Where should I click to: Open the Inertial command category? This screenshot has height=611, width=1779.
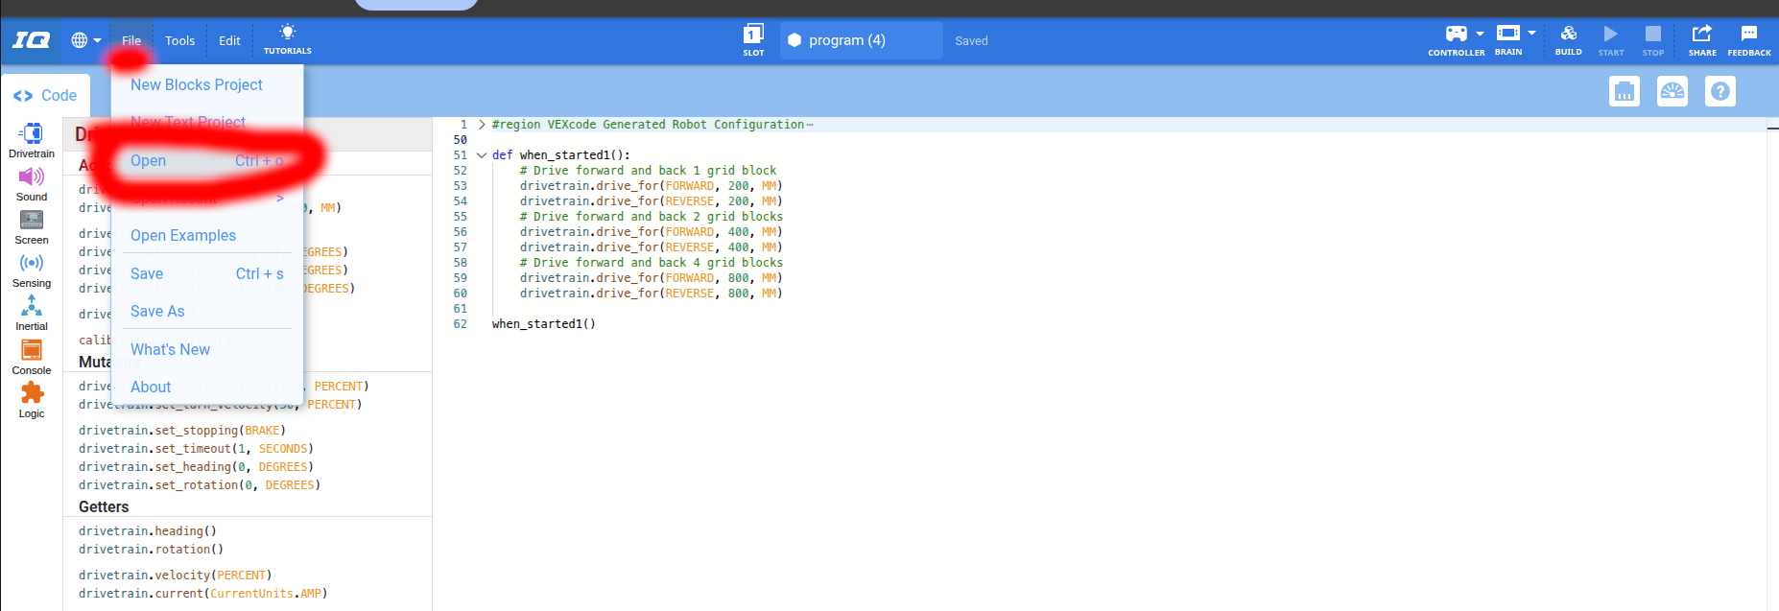pos(32,306)
